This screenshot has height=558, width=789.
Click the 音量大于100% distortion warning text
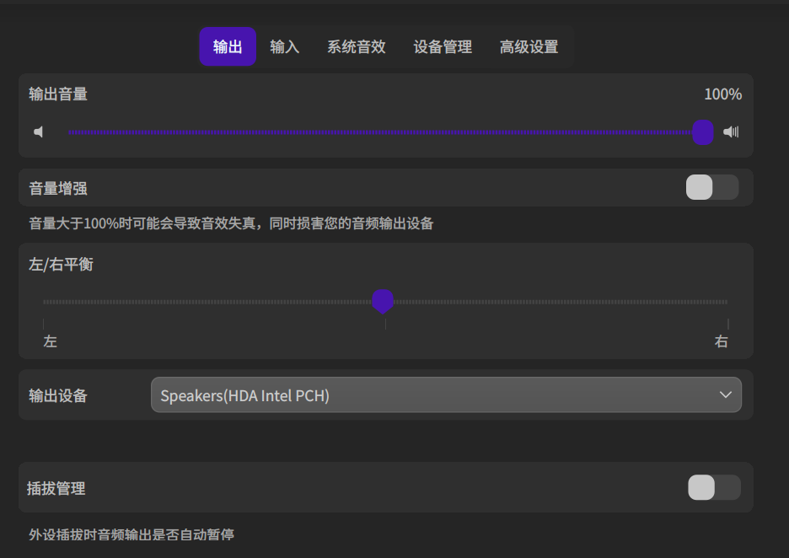tap(231, 223)
